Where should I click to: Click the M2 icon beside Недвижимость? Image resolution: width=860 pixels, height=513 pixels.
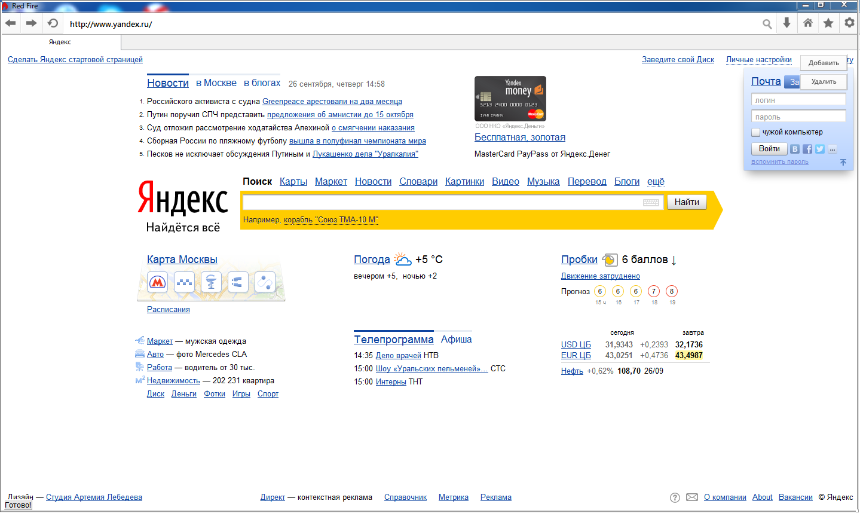[140, 380]
